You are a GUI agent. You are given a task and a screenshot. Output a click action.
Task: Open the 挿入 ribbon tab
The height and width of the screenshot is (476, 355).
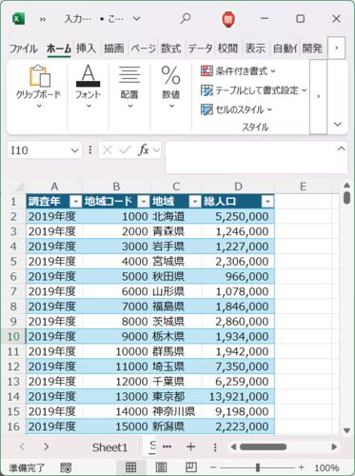click(x=86, y=49)
